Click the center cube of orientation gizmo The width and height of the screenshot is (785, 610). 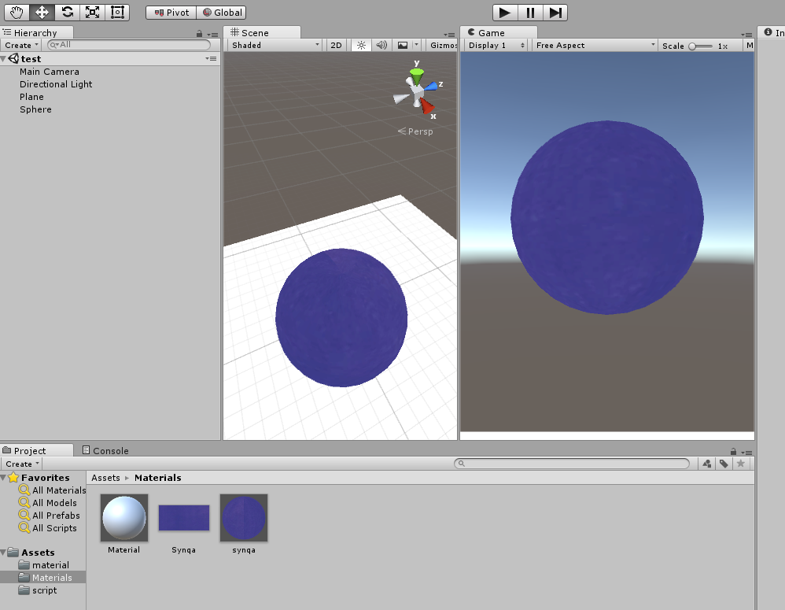click(x=417, y=93)
